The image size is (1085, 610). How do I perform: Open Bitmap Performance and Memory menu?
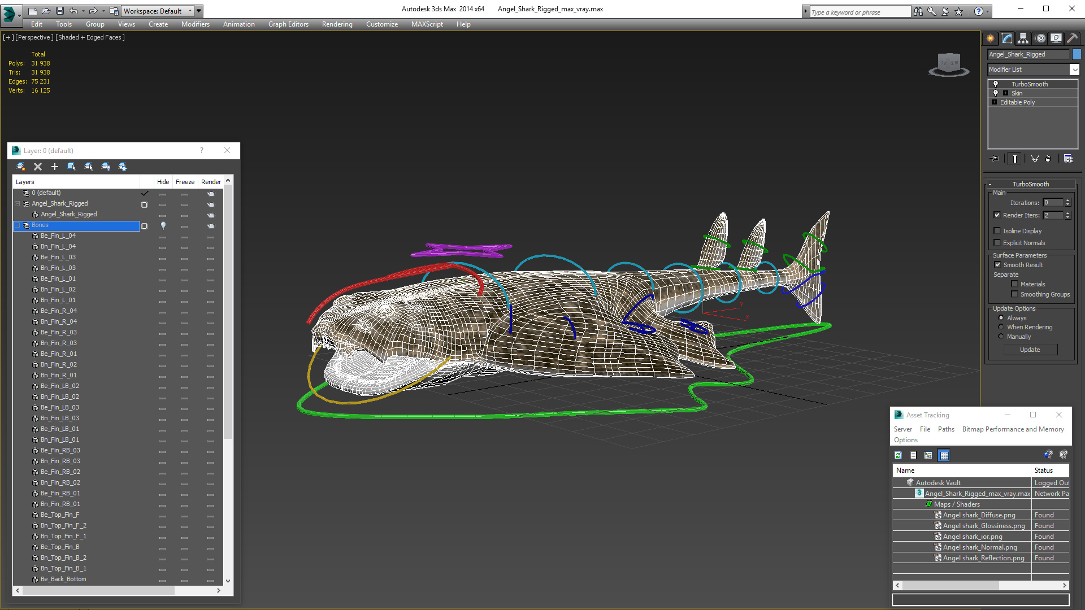tap(1013, 429)
